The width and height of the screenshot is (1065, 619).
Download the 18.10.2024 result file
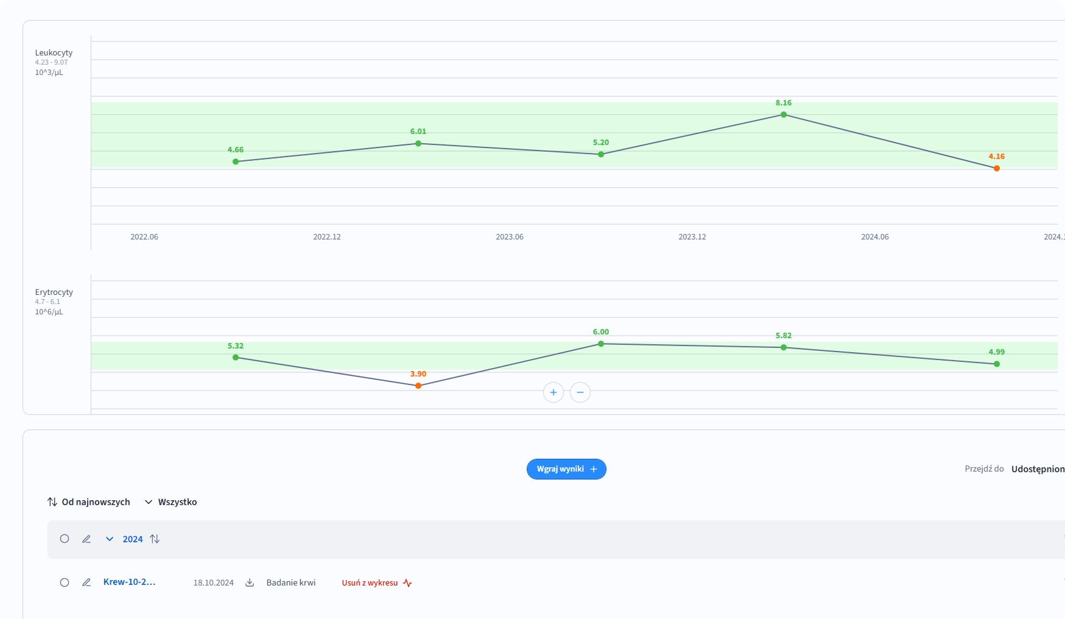[x=250, y=582]
